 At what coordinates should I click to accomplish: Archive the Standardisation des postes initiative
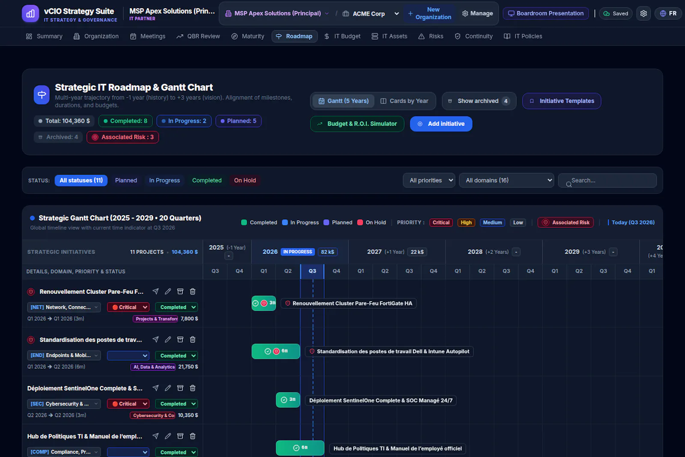point(180,339)
